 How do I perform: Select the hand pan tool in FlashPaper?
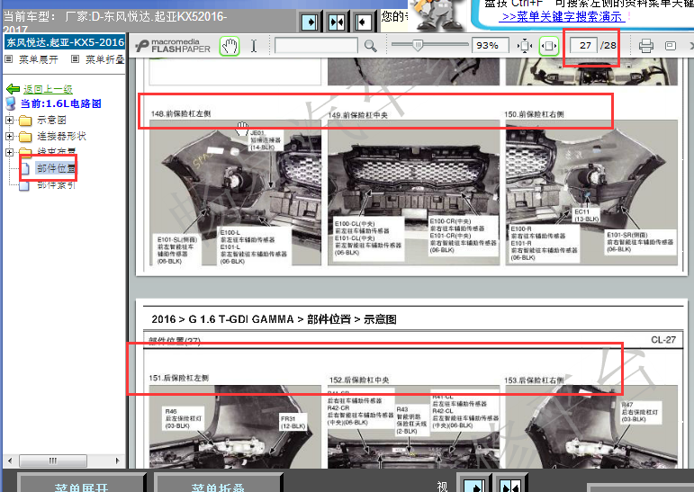click(230, 46)
